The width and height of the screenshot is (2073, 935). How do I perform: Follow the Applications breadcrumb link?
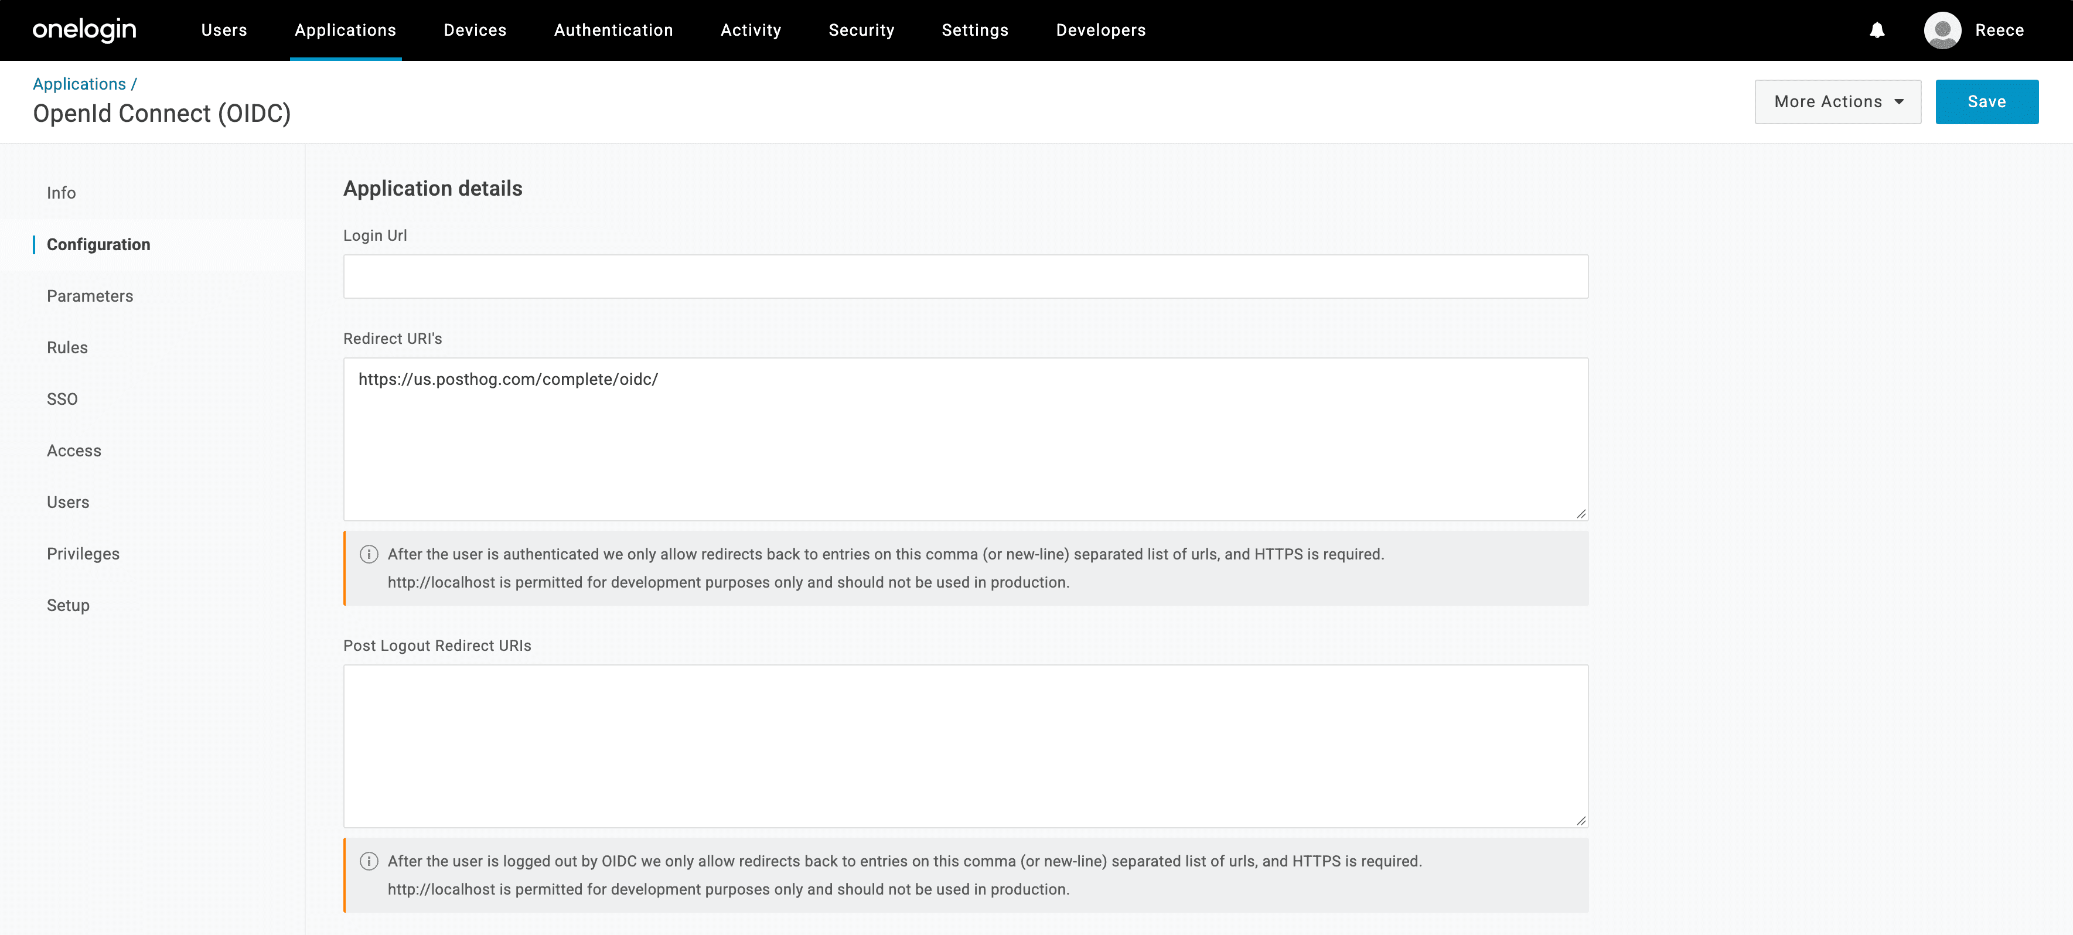click(x=79, y=84)
